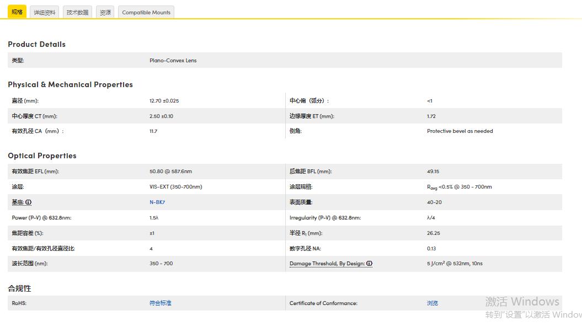Click the Damage Threshold info icon
This screenshot has height=327, width=582.
[x=370, y=264]
